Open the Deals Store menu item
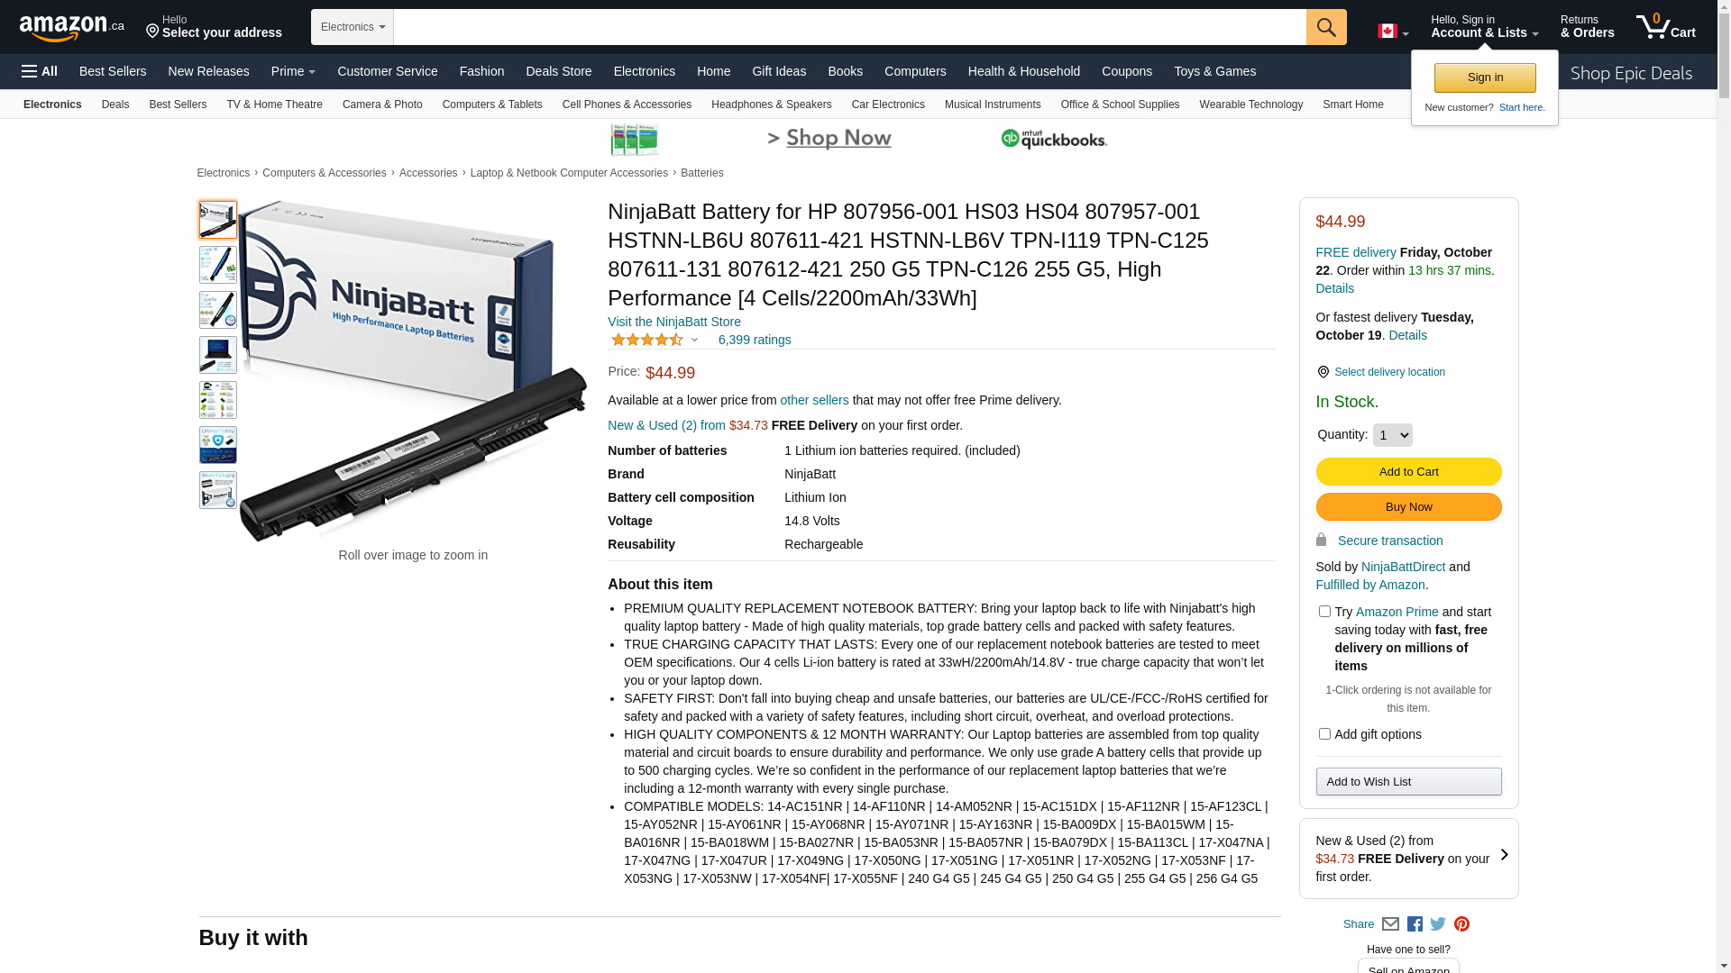The height and width of the screenshot is (973, 1731). click(x=558, y=71)
